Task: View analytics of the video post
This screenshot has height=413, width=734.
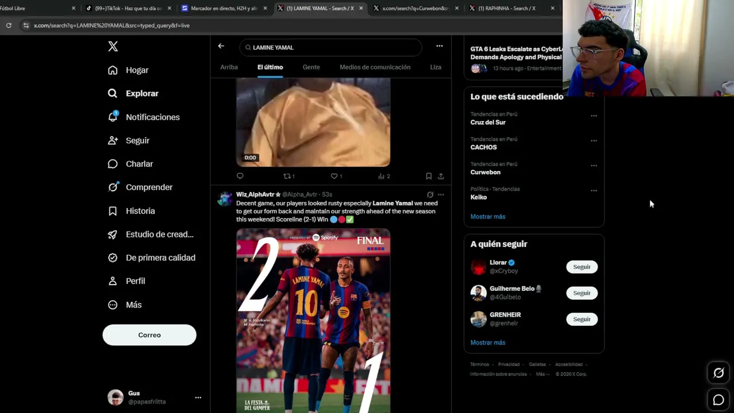Action: 384,176
